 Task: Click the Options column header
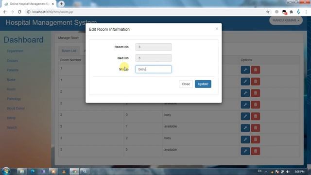click(x=246, y=60)
